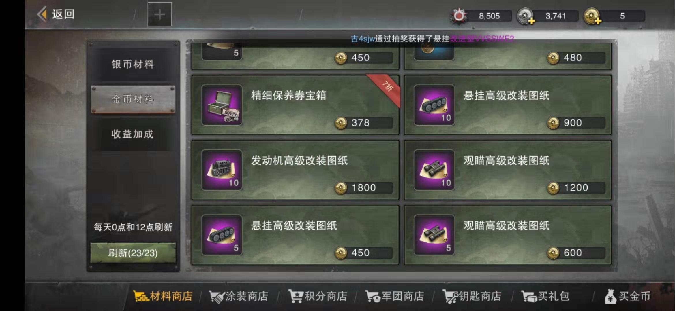Viewport: 675px width, 311px height.
Task: Tap the binoculars icon priced 1200
Action: click(x=434, y=170)
